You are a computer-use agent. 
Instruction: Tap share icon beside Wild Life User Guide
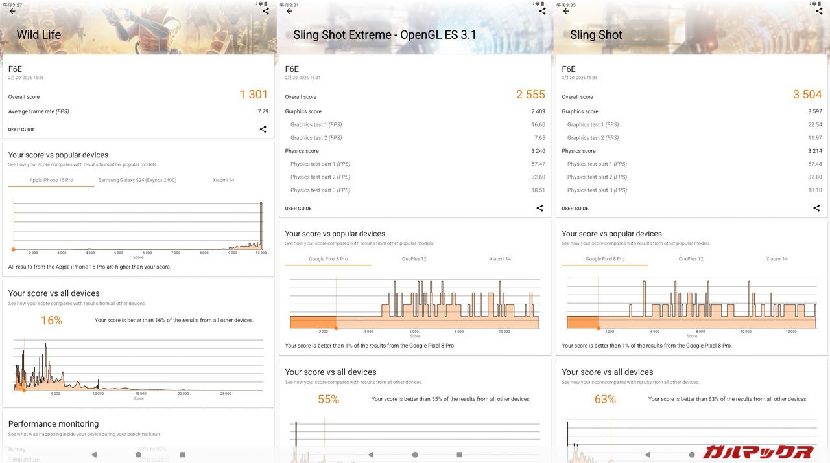[x=263, y=130]
